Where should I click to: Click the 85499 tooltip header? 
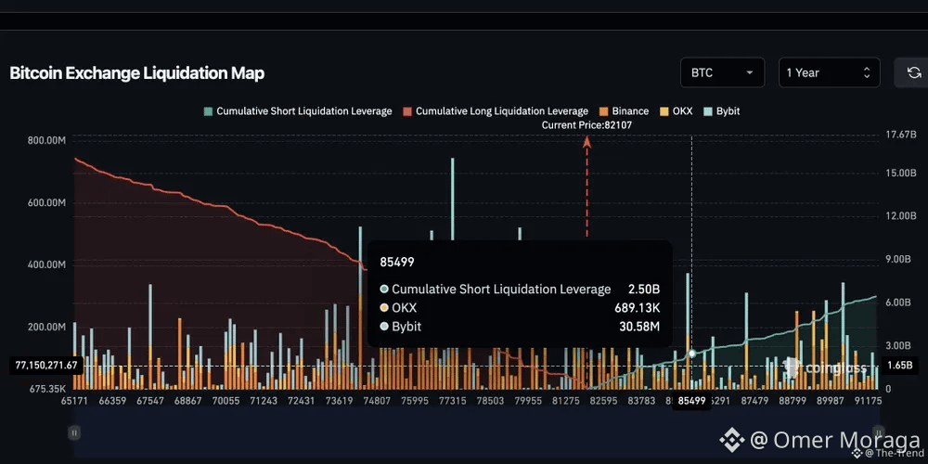(x=396, y=263)
